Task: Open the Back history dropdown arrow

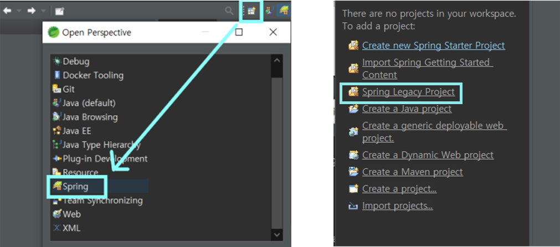Action: coord(19,11)
